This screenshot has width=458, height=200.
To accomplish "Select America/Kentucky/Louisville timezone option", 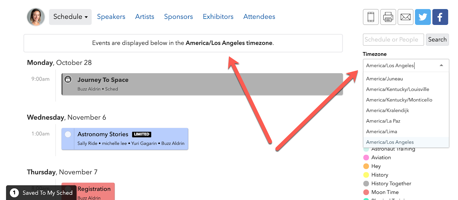I will [x=406, y=89].
